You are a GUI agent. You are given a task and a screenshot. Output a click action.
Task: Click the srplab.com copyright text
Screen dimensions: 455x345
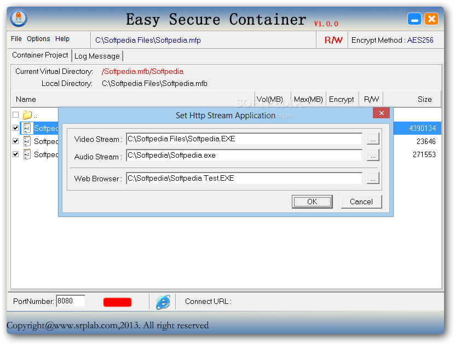pyautogui.click(x=108, y=325)
